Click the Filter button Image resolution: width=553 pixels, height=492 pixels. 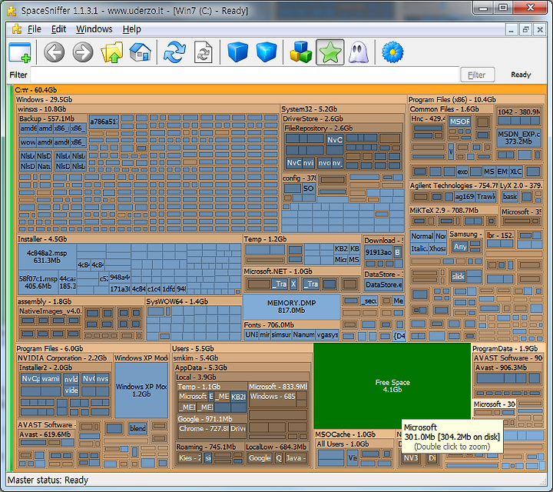point(477,75)
